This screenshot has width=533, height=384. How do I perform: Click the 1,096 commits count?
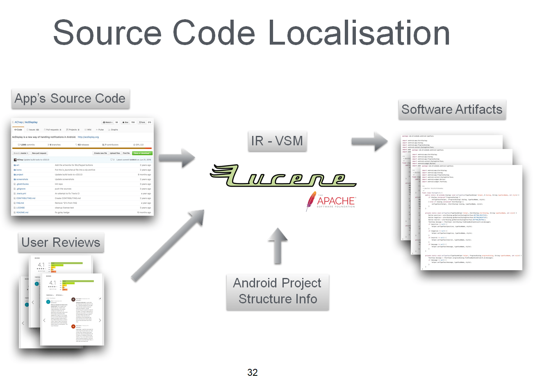point(27,145)
